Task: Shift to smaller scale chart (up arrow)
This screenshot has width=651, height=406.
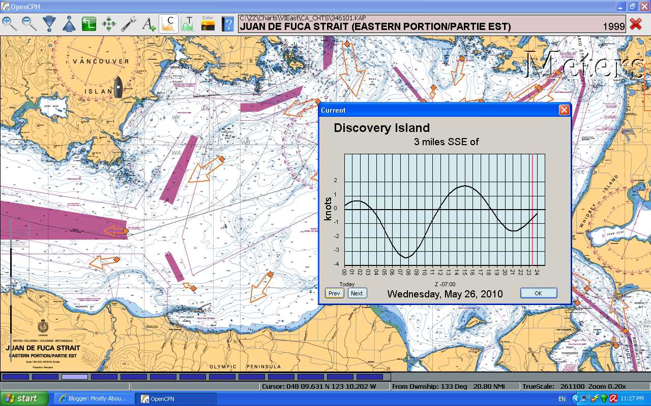Action: point(69,24)
